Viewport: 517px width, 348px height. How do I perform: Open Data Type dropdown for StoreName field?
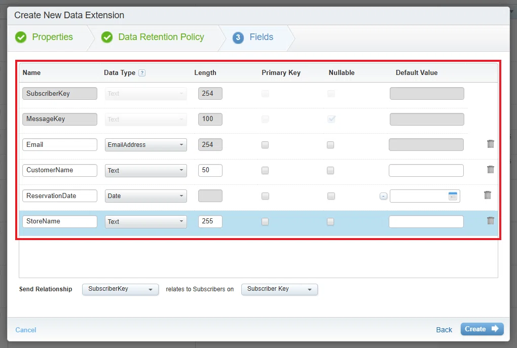click(146, 221)
